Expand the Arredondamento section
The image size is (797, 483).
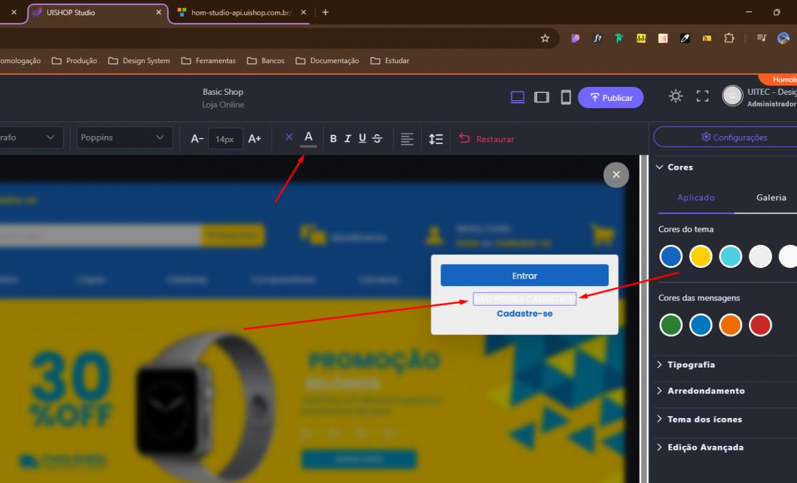click(x=705, y=391)
